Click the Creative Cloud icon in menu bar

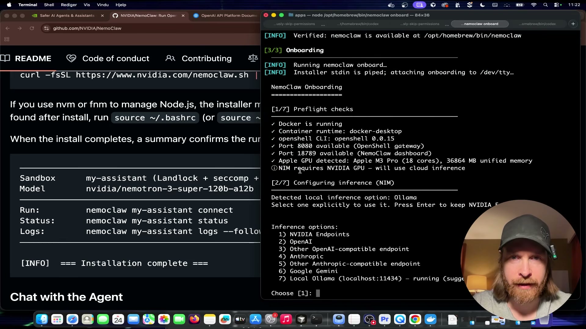pyautogui.click(x=445, y=5)
